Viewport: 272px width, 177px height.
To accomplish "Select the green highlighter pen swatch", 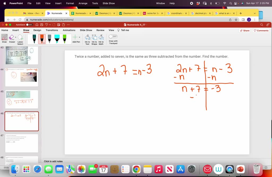I will 64,38.
